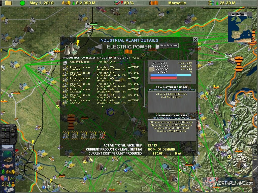Image resolution: width=258 pixels, height=193 pixels.
Task: Click the Next Industry button
Action: coord(169,45)
